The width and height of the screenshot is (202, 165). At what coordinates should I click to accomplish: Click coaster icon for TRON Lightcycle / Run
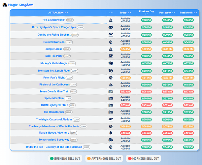tap(111, 105)
